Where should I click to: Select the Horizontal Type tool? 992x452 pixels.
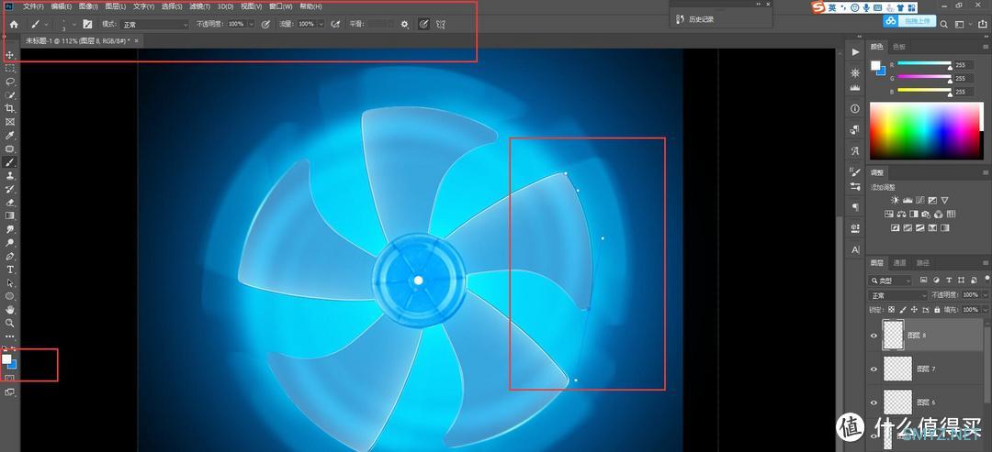pos(10,270)
